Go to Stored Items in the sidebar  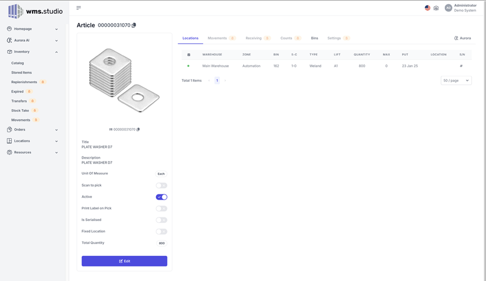[x=21, y=72]
